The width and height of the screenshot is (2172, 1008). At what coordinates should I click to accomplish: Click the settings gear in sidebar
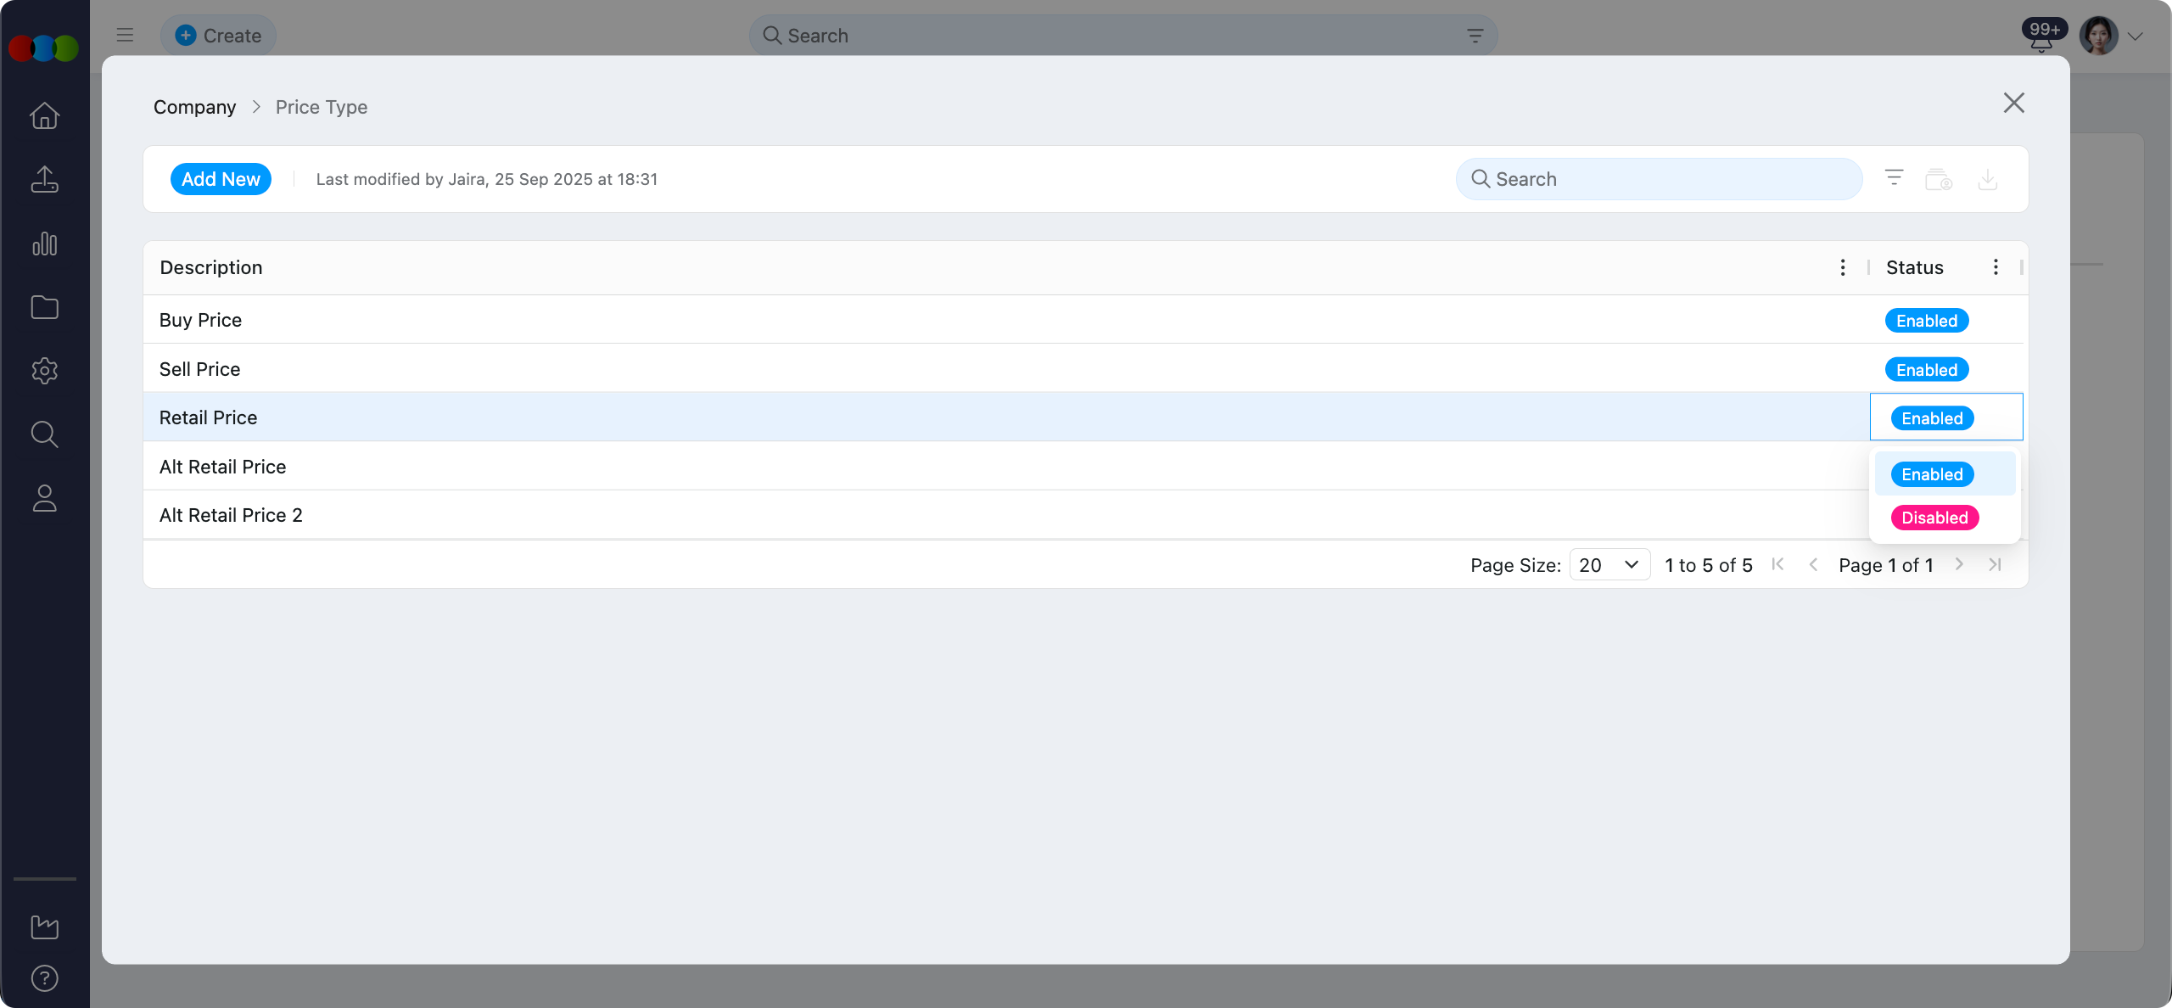point(44,371)
